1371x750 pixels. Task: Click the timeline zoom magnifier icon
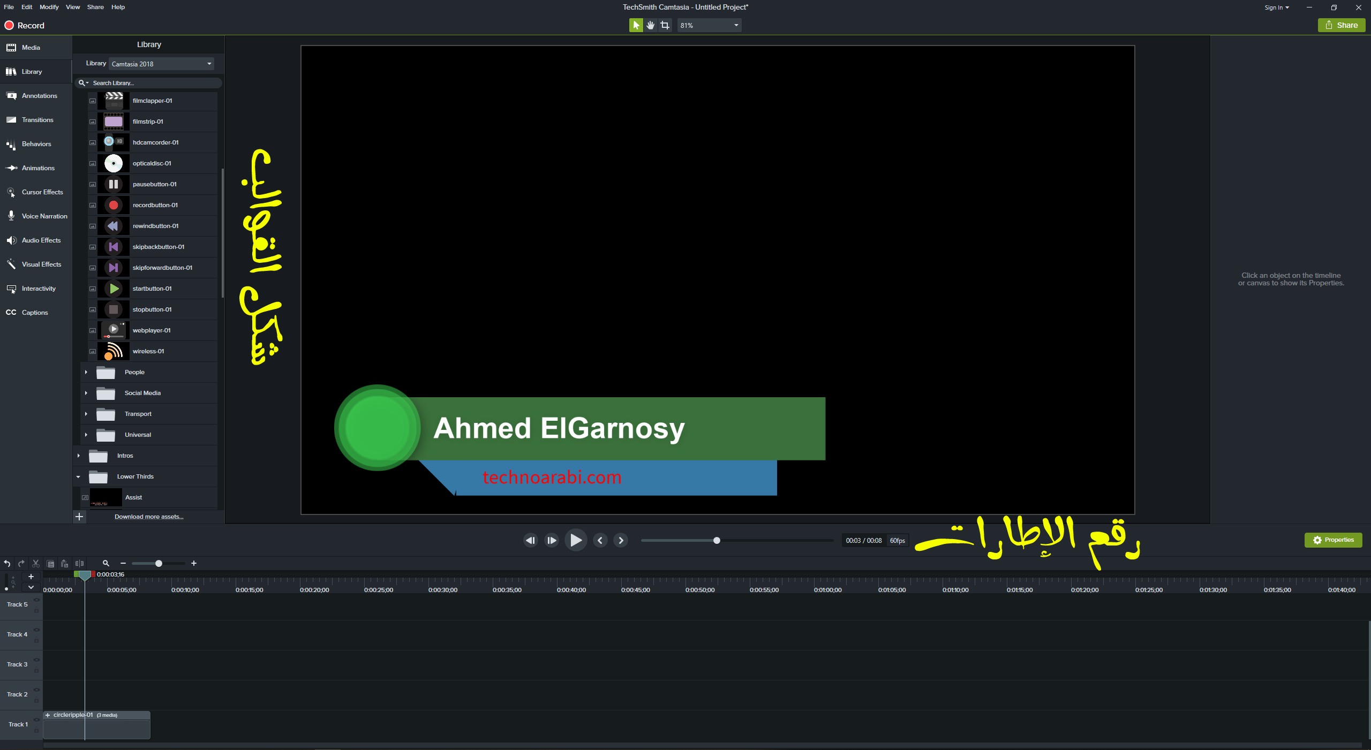(x=106, y=563)
